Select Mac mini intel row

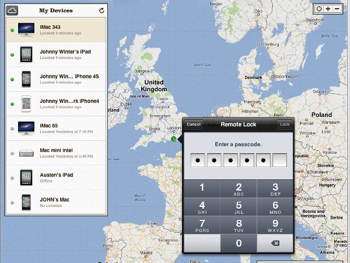point(56,153)
